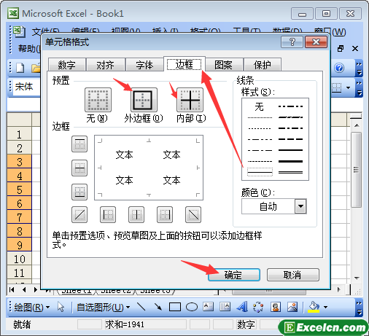The width and height of the screenshot is (369, 336).
Task: Select the thin solid line style
Action: pos(260,172)
